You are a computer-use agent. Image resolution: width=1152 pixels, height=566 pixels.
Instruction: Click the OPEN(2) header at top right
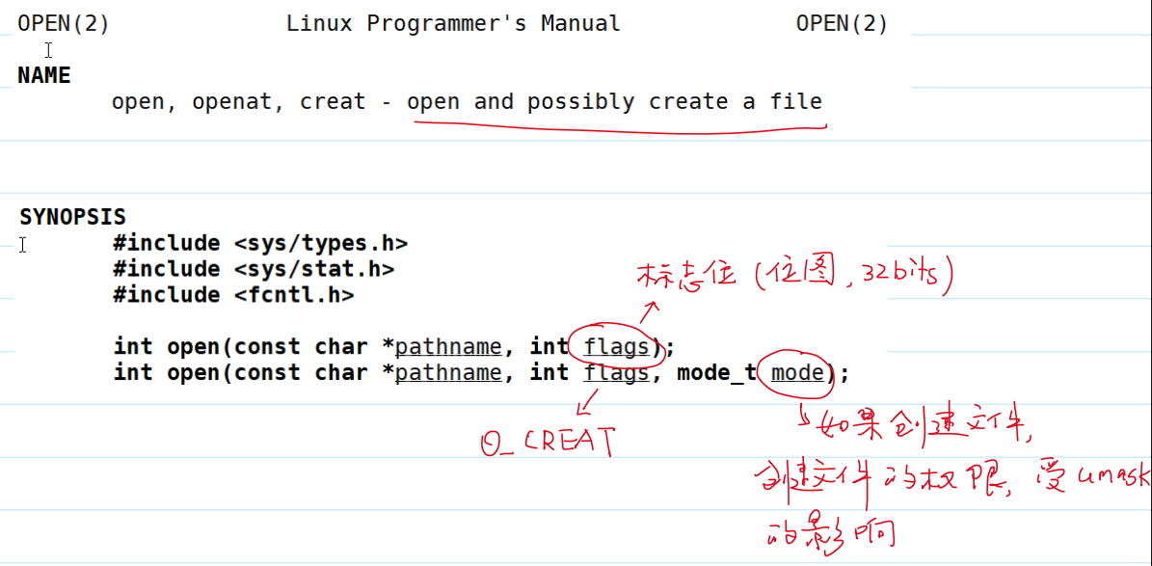(842, 23)
